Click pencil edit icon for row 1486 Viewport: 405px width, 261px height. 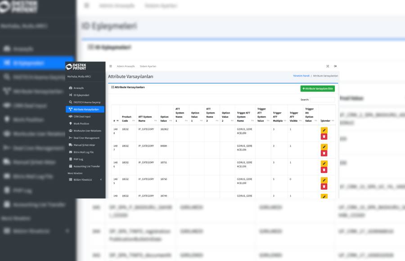[x=324, y=164]
